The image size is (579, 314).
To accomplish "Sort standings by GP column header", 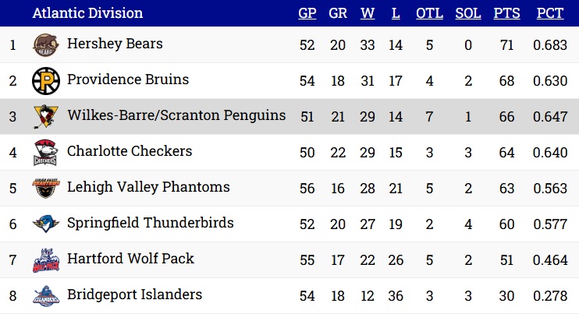I will pos(307,13).
